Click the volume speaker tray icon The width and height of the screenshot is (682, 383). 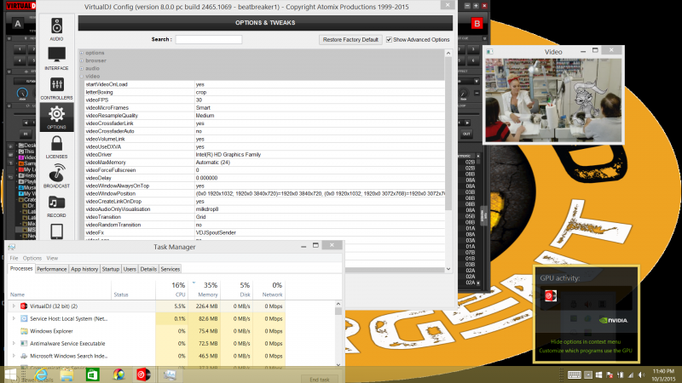click(642, 374)
